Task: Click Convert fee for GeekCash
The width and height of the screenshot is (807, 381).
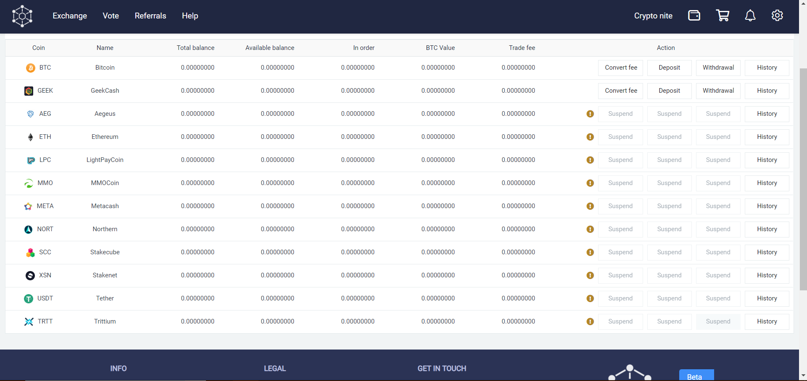Action: (620, 91)
